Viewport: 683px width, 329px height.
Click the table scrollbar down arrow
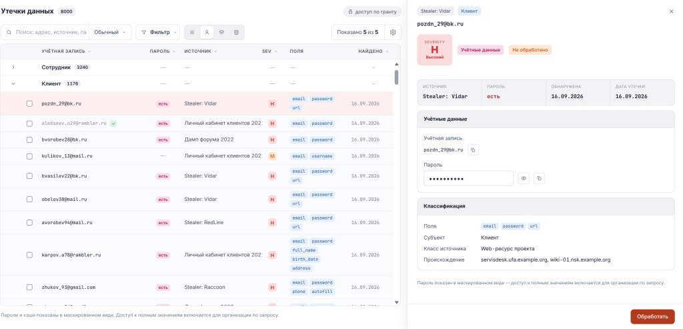coord(396,302)
